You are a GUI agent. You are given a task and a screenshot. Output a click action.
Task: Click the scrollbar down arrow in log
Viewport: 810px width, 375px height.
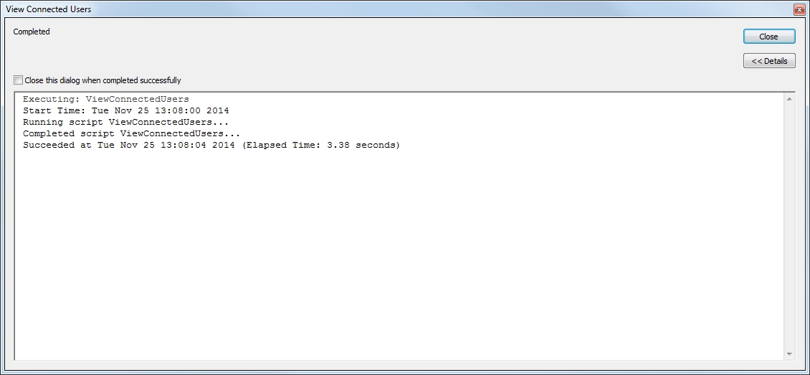tap(789, 353)
